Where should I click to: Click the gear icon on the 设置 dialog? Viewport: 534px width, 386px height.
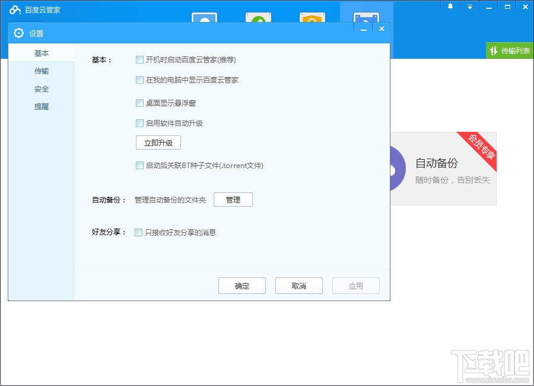[18, 33]
